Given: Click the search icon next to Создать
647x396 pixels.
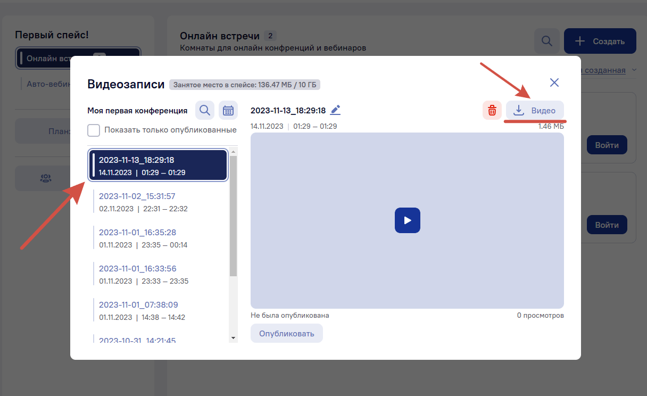Looking at the screenshot, I should pyautogui.click(x=546, y=41).
